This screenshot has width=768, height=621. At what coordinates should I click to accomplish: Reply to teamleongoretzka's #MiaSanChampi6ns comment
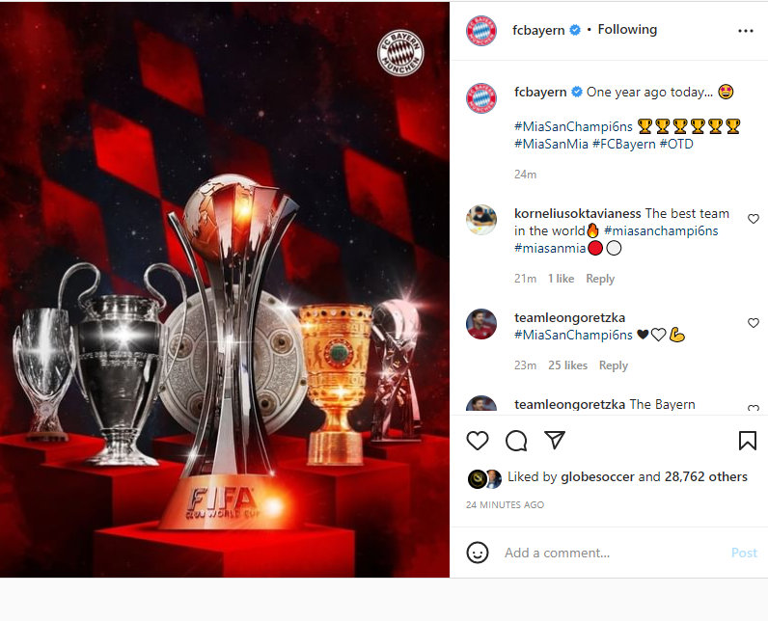pos(614,365)
